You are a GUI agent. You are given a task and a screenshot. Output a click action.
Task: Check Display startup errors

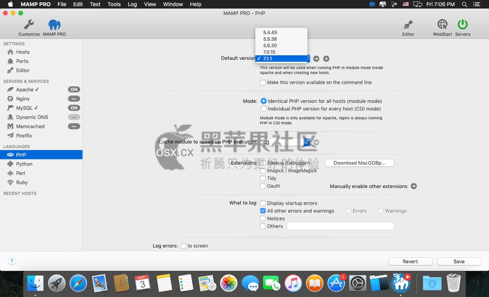click(x=263, y=203)
